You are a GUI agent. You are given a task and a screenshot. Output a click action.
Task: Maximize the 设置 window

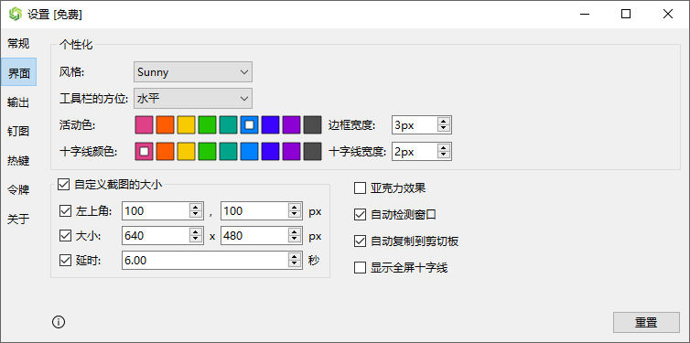tap(626, 14)
